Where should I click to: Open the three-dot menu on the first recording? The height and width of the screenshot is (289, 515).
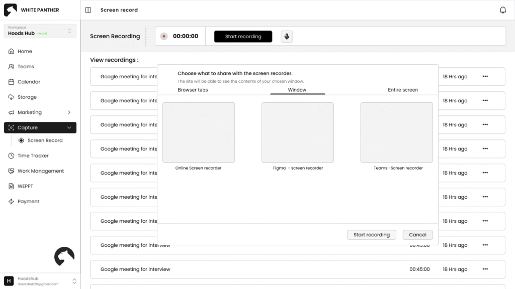(485, 76)
